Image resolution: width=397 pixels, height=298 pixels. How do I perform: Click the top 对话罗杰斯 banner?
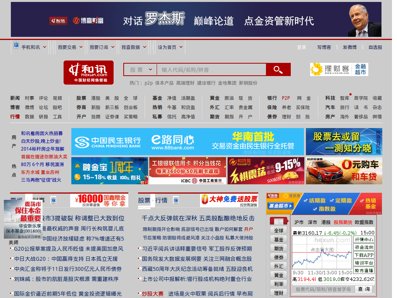click(x=196, y=19)
